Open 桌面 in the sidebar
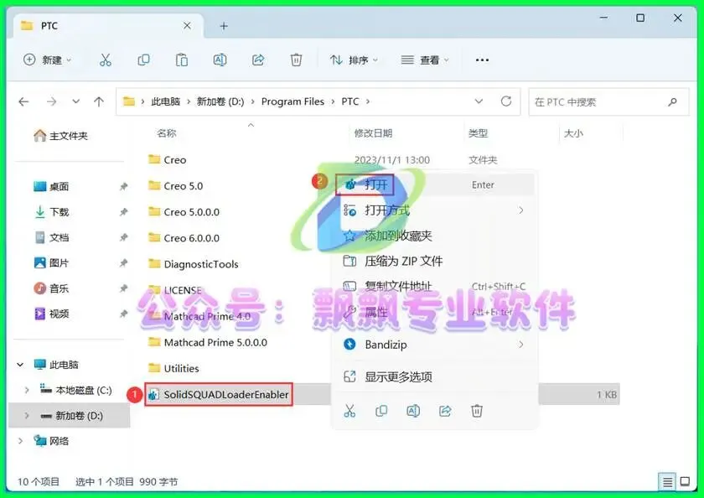704x498 pixels. tap(51, 186)
